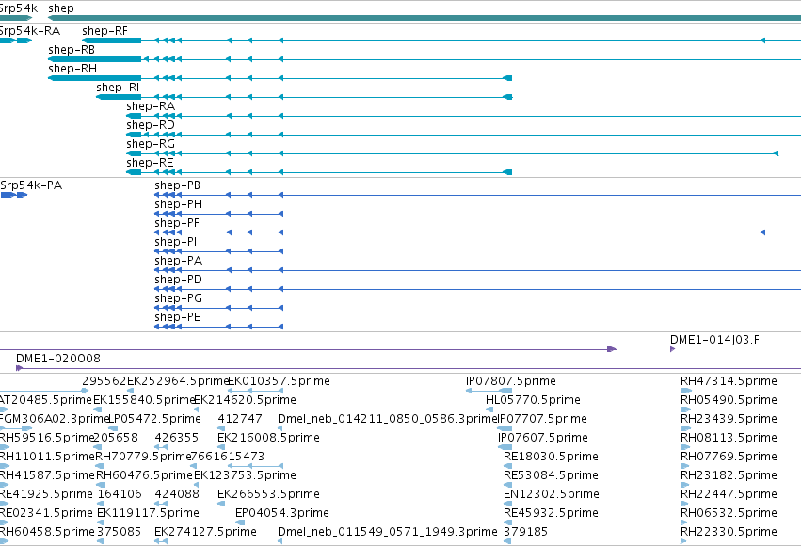The height and width of the screenshot is (546, 801).
Task: Select the IP07807.5prime EST label
Action: click(x=511, y=381)
